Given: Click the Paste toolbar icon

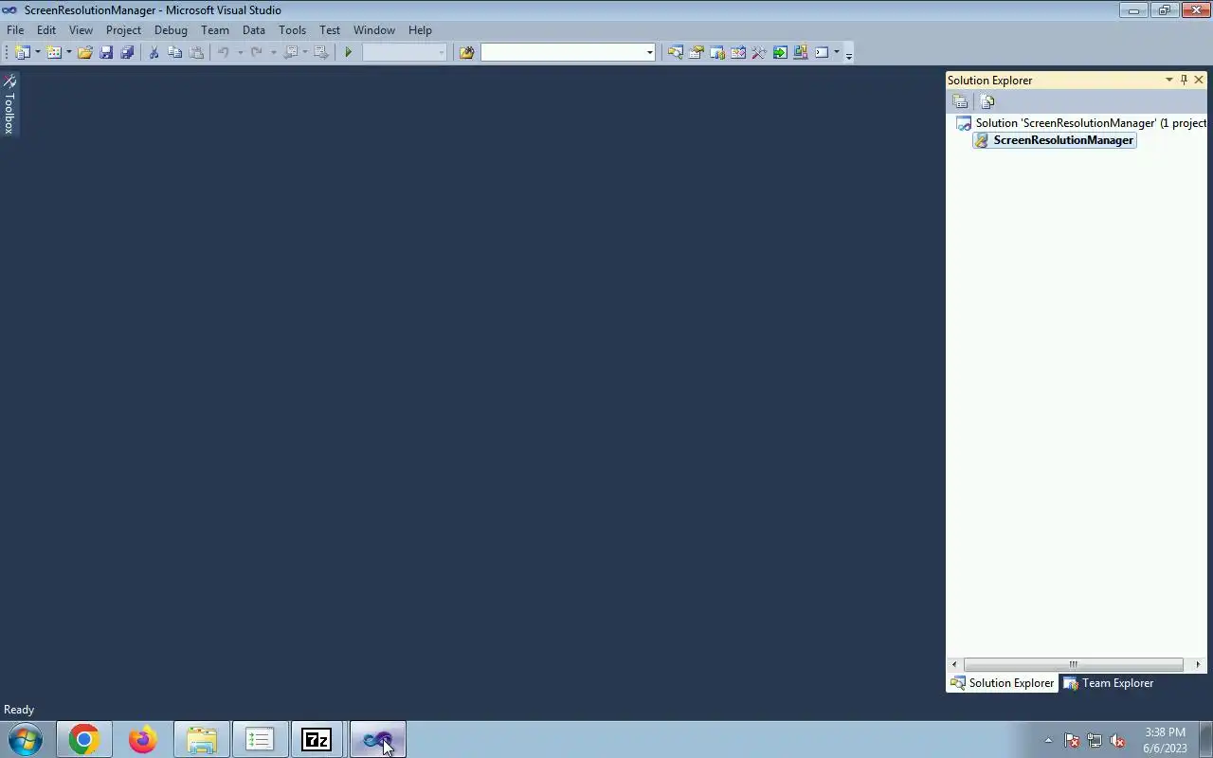Looking at the screenshot, I should 196,52.
